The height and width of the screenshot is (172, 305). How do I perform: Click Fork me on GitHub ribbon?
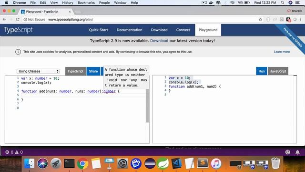[x=293, y=38]
